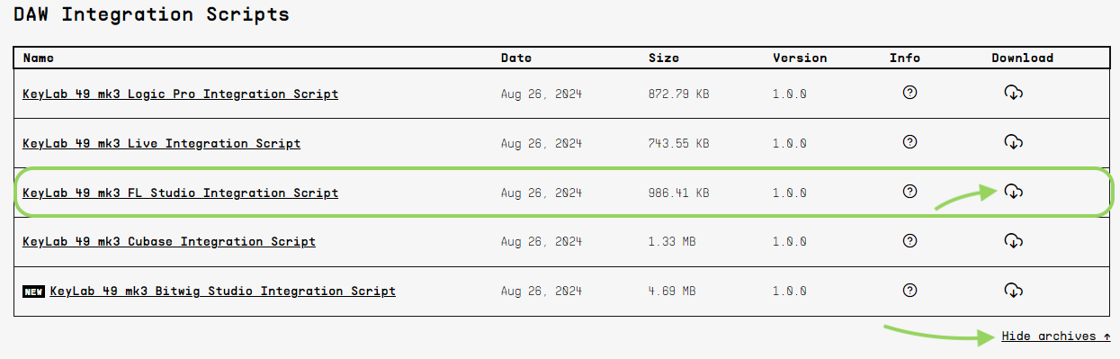Click the Date column header
This screenshot has height=359, width=1120.
[515, 58]
